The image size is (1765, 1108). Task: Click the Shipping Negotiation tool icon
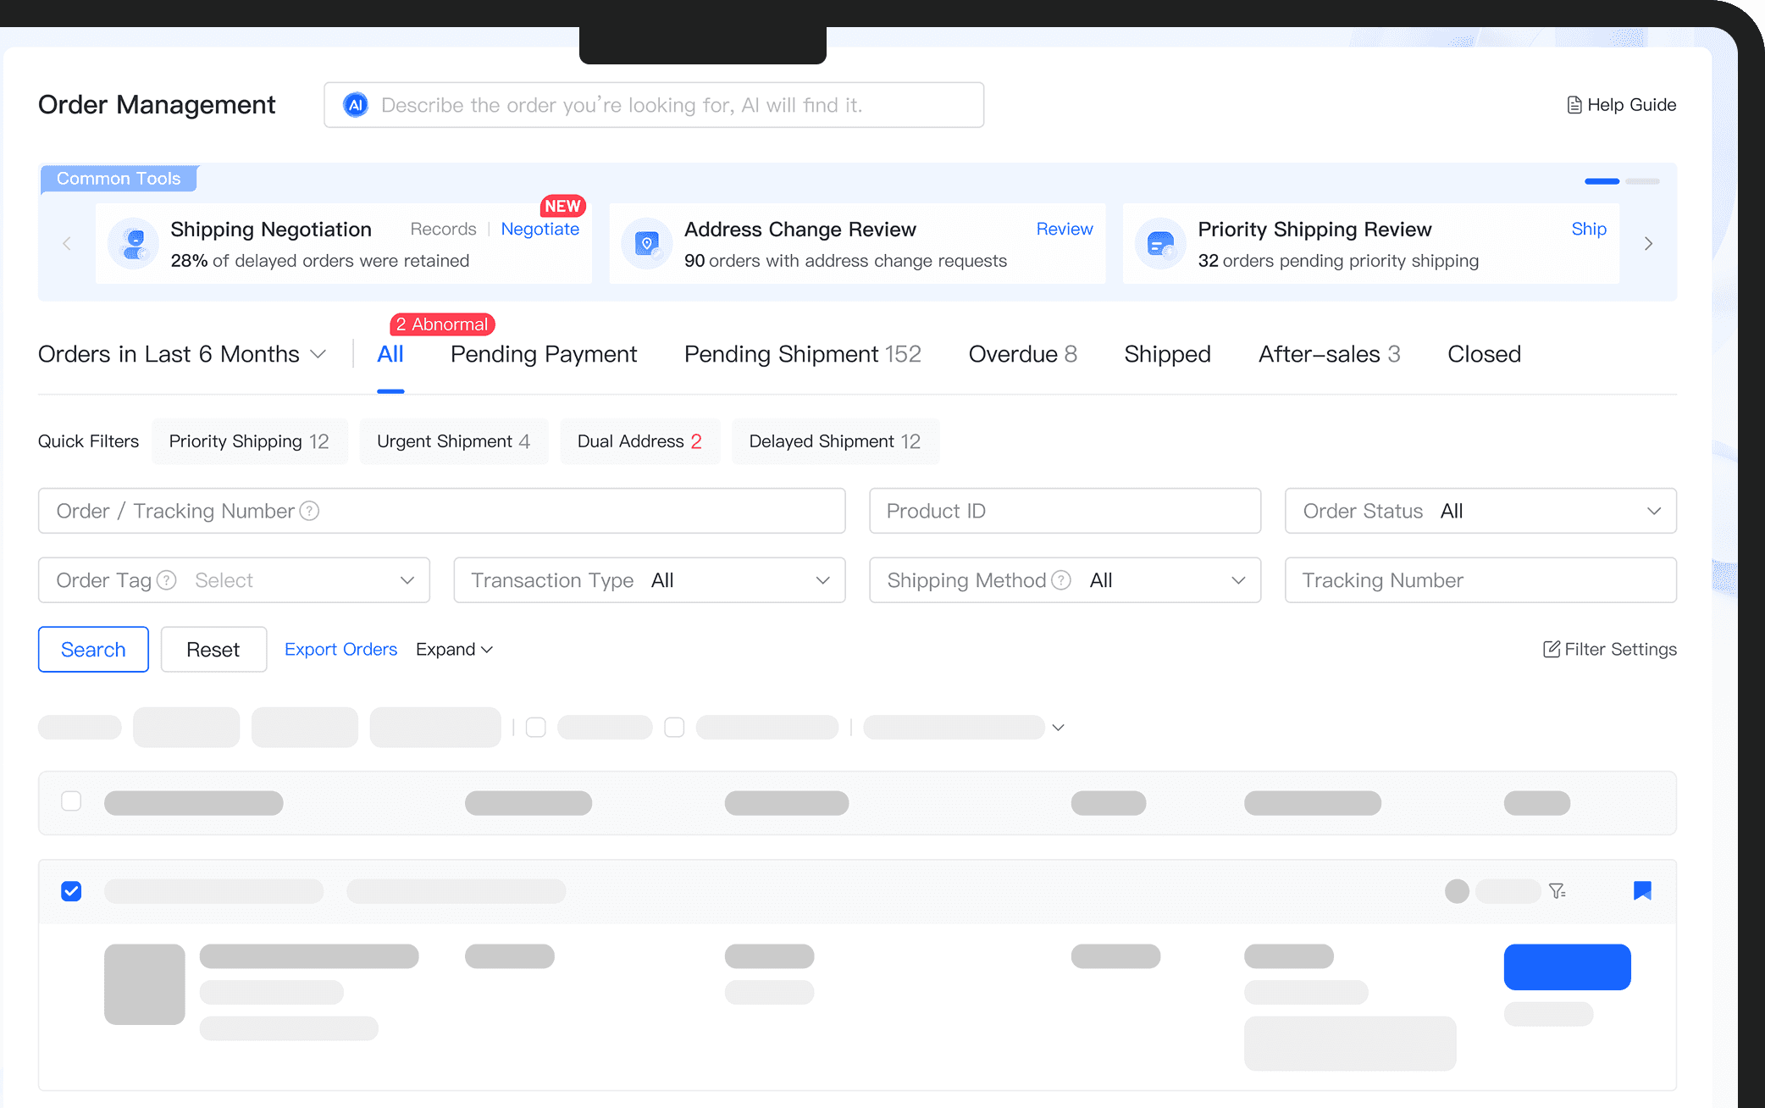(x=134, y=244)
